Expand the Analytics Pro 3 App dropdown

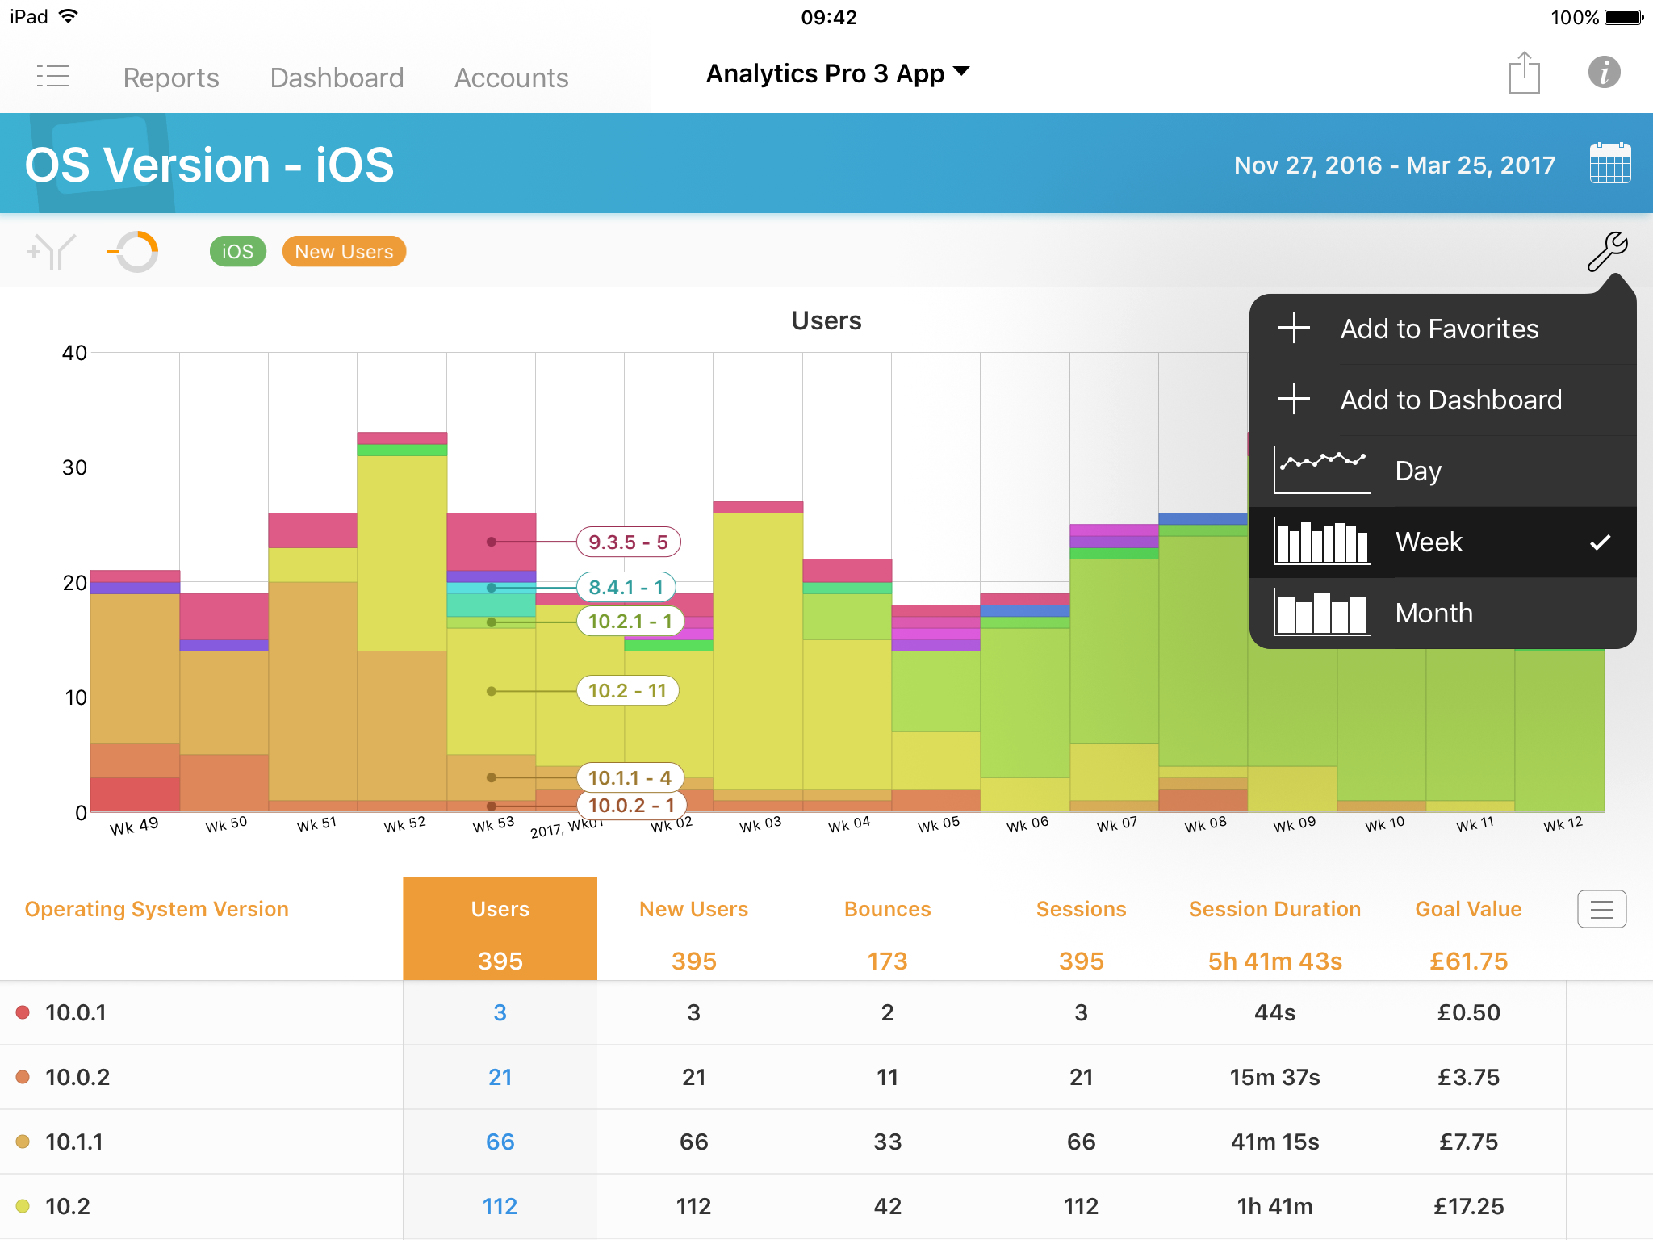click(837, 73)
